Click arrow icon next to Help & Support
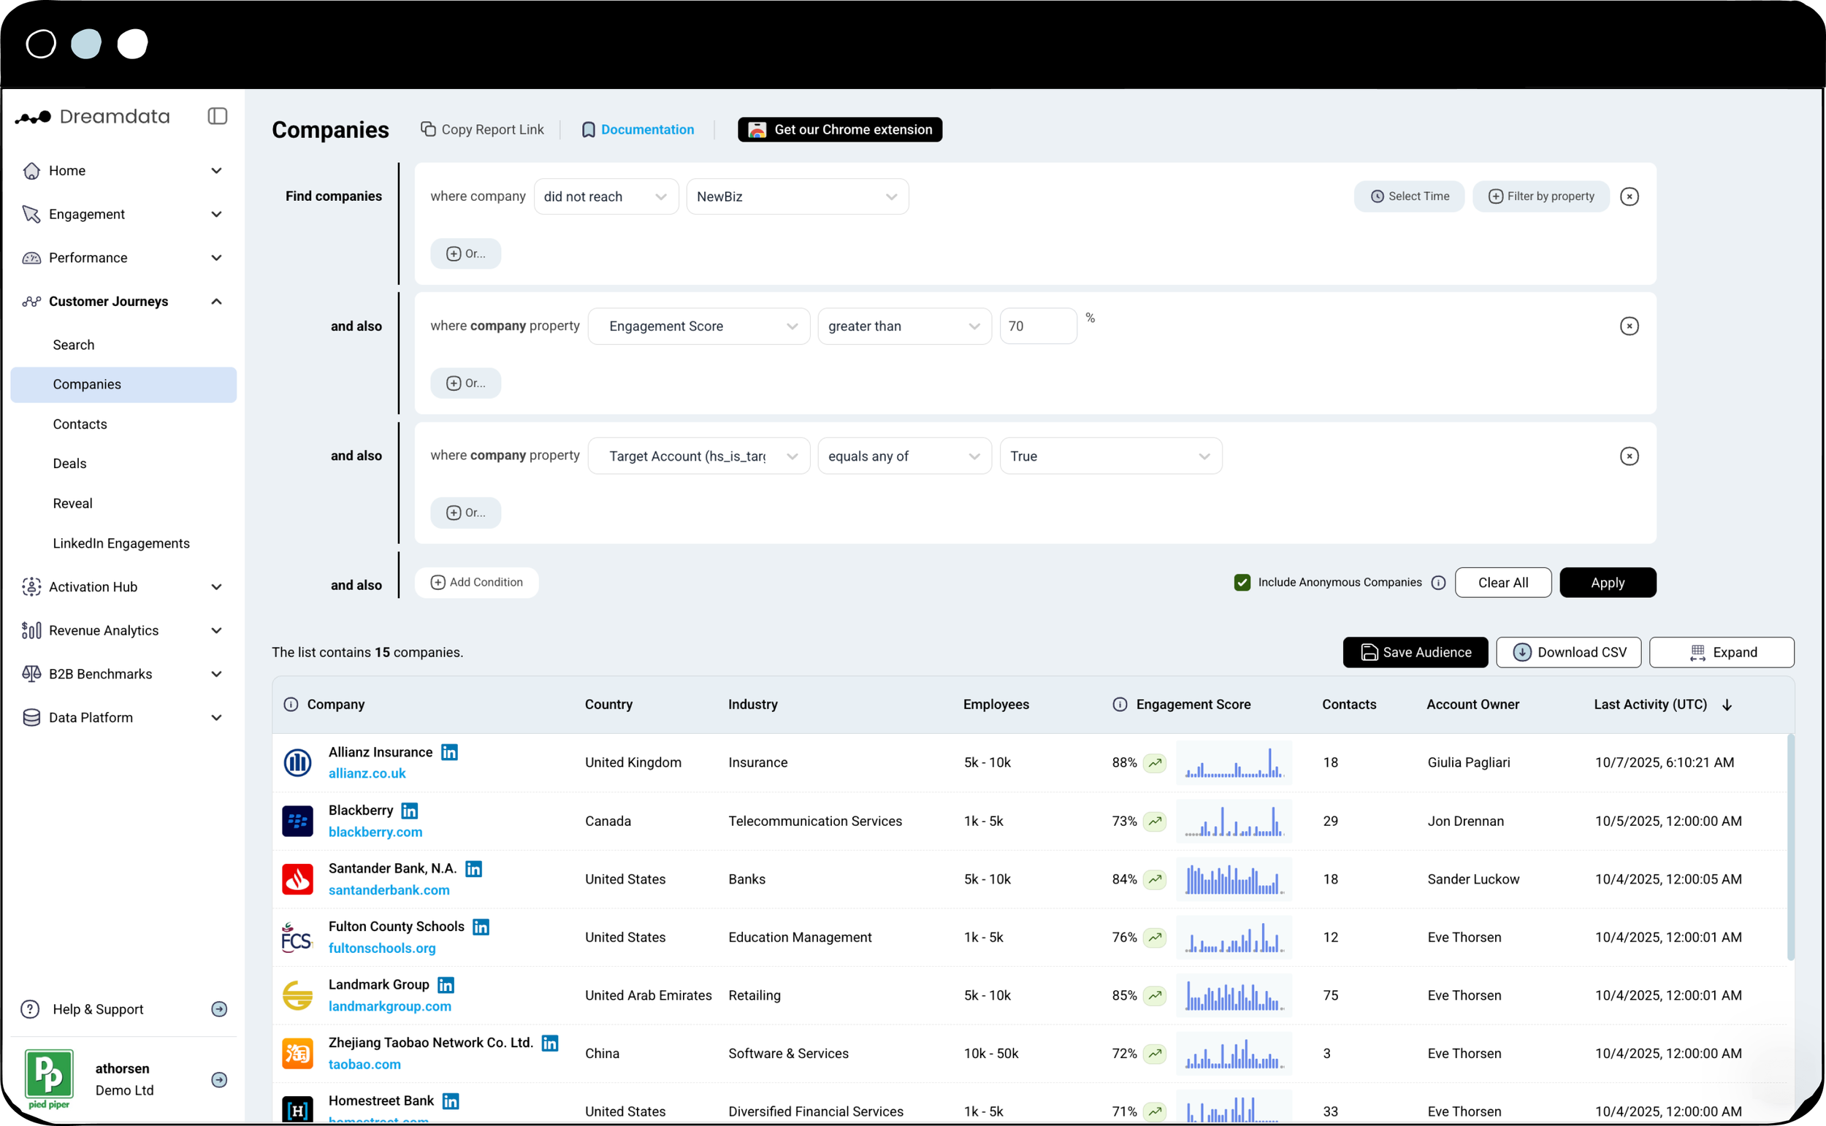The height and width of the screenshot is (1126, 1826). point(219,1009)
